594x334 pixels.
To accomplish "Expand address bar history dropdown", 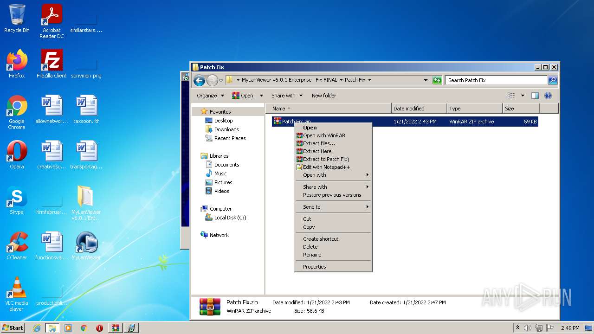I will pos(426,80).
